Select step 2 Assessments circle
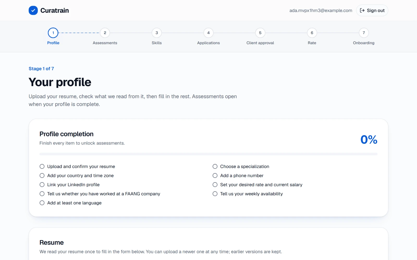Image resolution: width=417 pixels, height=260 pixels. pos(105,33)
